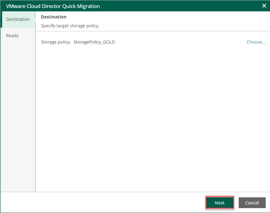Click the bold Destination heading
This screenshot has width=270, height=213.
point(54,17)
